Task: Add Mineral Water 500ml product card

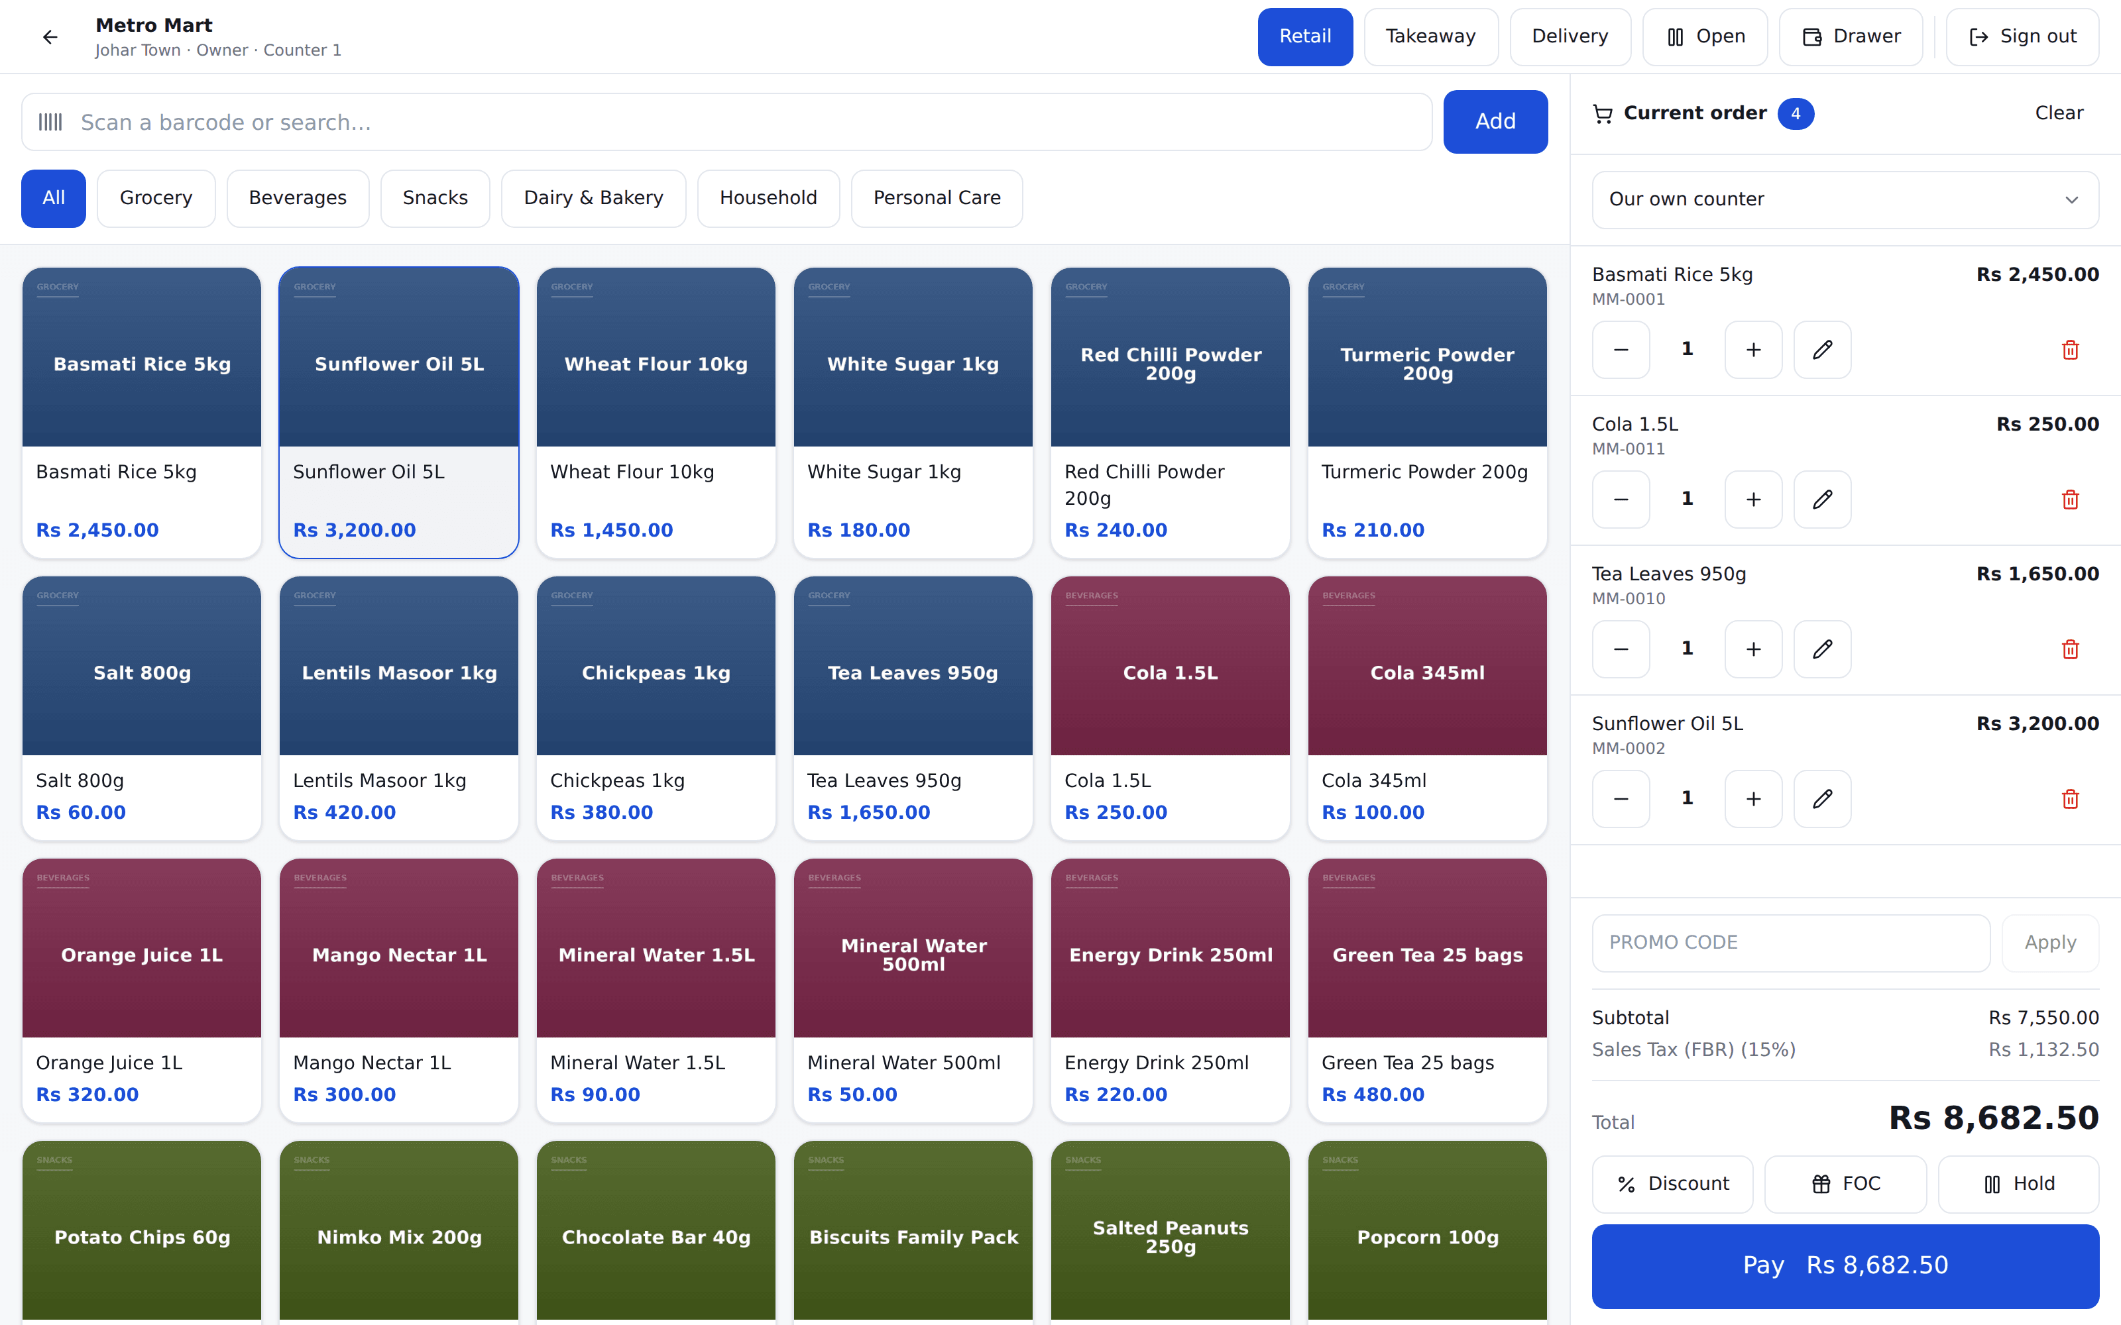Action: pos(913,990)
